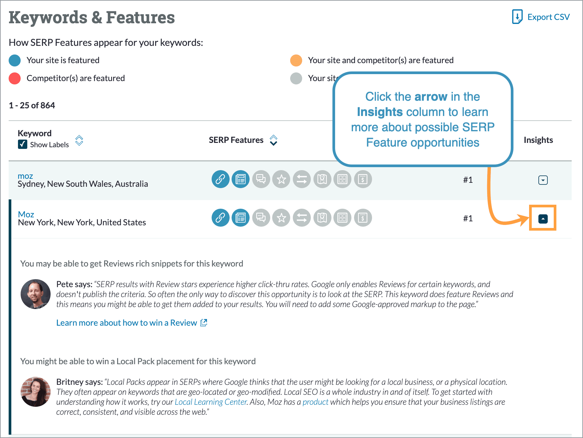Click the paid ads dollar icon in the Sydney row
This screenshot has width=583, height=438.
pos(363,179)
